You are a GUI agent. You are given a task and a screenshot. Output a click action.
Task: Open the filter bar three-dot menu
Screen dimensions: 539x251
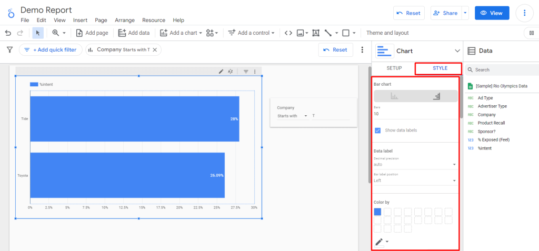362,50
